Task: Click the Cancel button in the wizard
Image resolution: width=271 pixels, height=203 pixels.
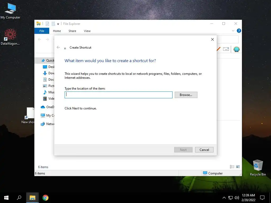Action: pos(204,150)
